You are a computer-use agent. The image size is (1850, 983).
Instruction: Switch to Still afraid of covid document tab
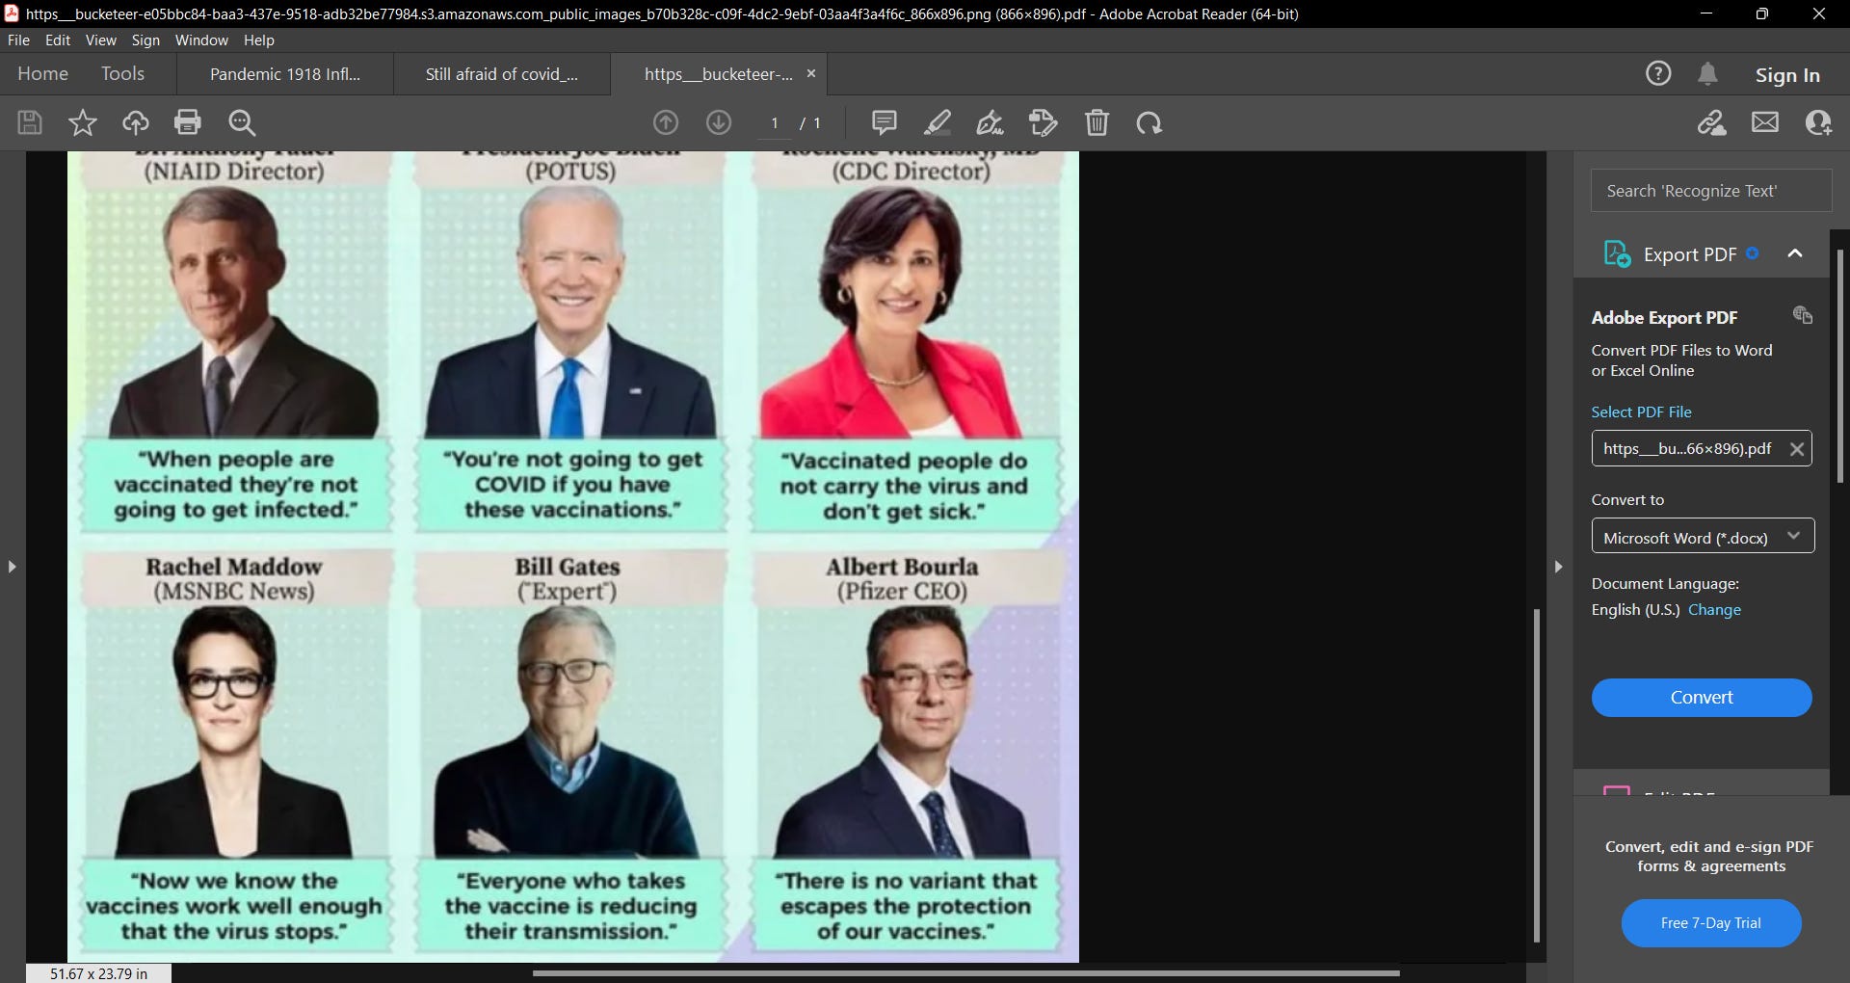[x=502, y=74]
